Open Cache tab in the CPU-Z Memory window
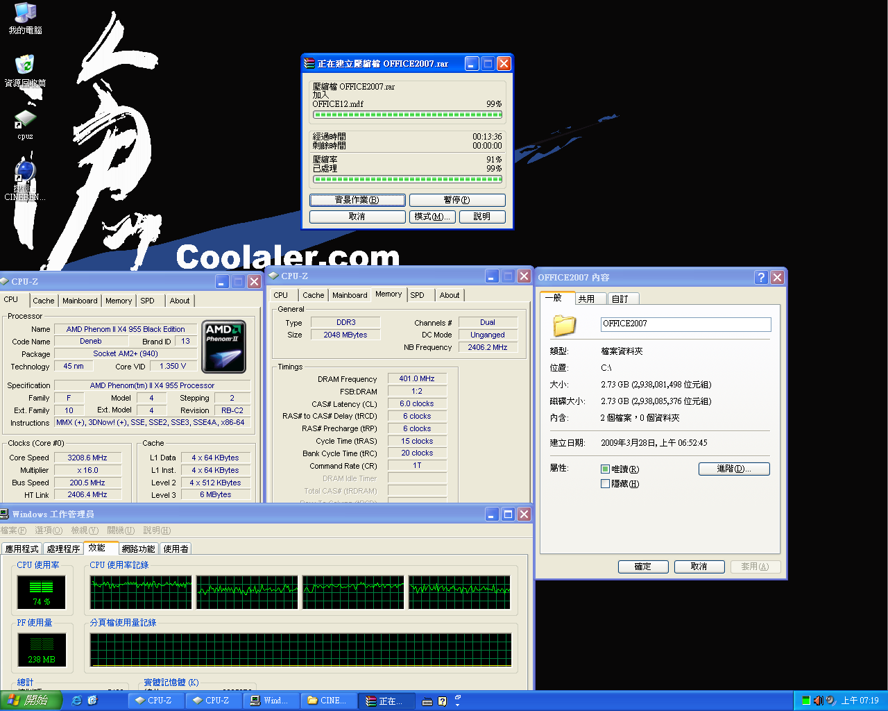Image resolution: width=888 pixels, height=711 pixels. (313, 295)
